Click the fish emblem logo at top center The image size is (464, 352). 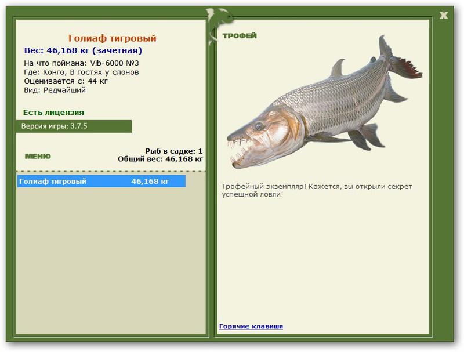point(219,26)
